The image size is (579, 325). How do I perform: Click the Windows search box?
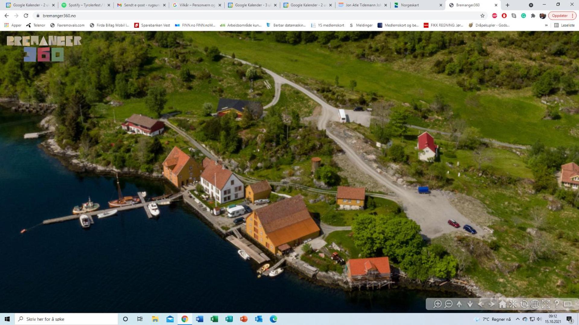(x=66, y=319)
